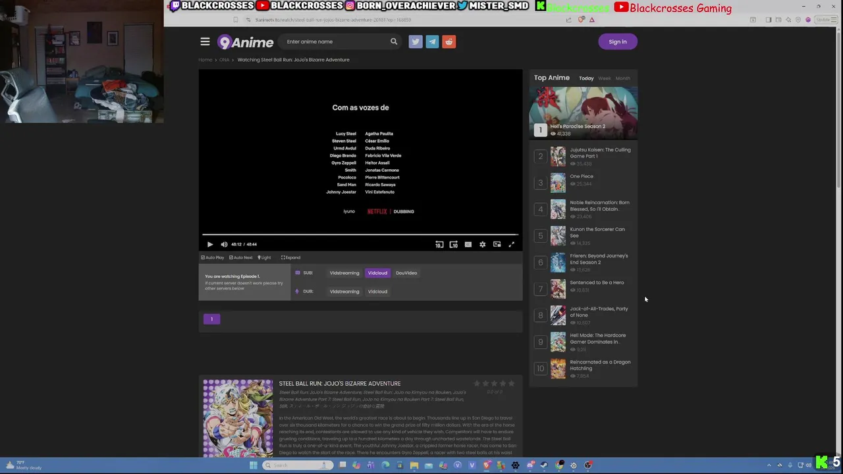Open Sentenced to Be a Hero
This screenshot has height=474, width=843.
click(x=597, y=282)
